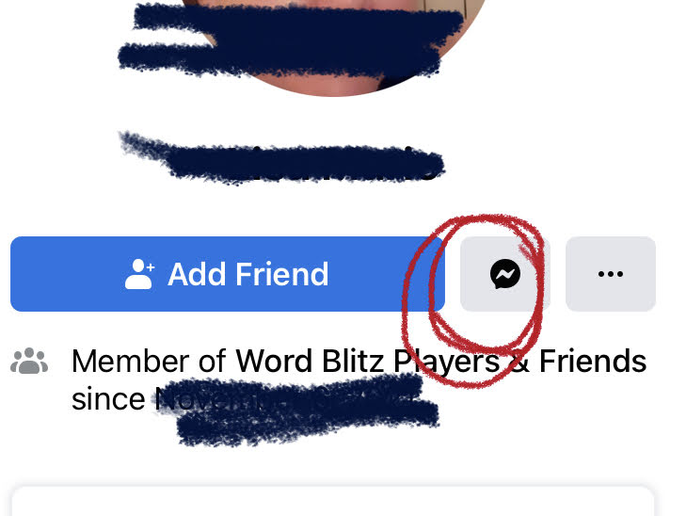Tap the empty white card below
686x516 pixels.
(x=332, y=501)
